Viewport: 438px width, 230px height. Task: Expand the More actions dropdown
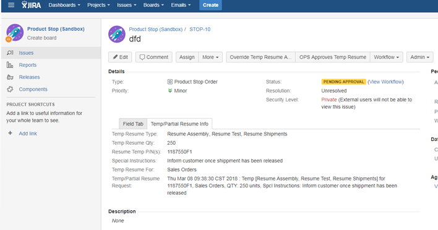click(210, 57)
